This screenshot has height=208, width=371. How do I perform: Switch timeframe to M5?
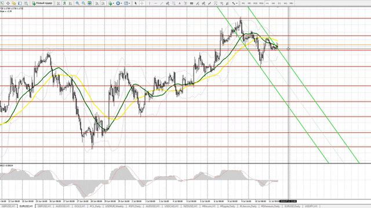249,3
